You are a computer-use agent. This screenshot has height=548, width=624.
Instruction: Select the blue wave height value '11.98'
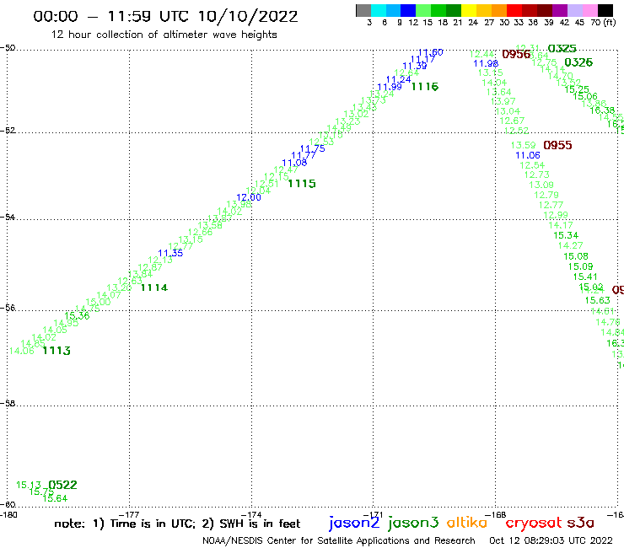click(x=486, y=63)
